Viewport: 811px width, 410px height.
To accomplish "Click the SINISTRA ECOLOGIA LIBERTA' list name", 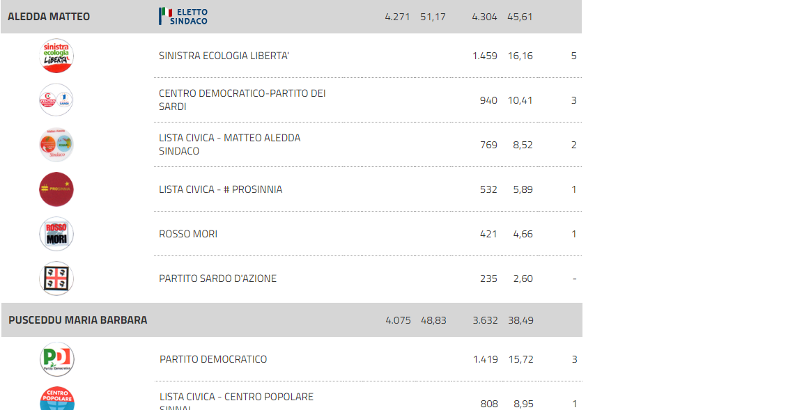I will 224,56.
